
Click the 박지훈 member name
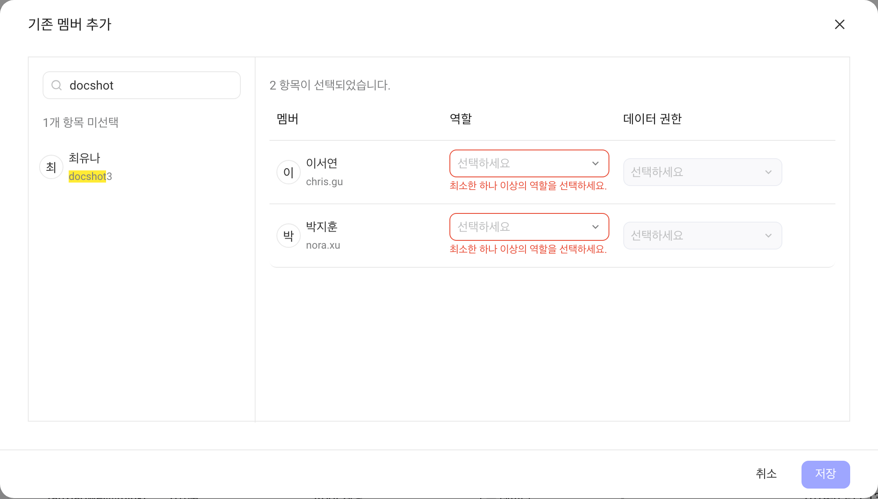322,226
